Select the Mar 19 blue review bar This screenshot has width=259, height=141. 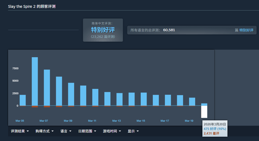point(192,102)
